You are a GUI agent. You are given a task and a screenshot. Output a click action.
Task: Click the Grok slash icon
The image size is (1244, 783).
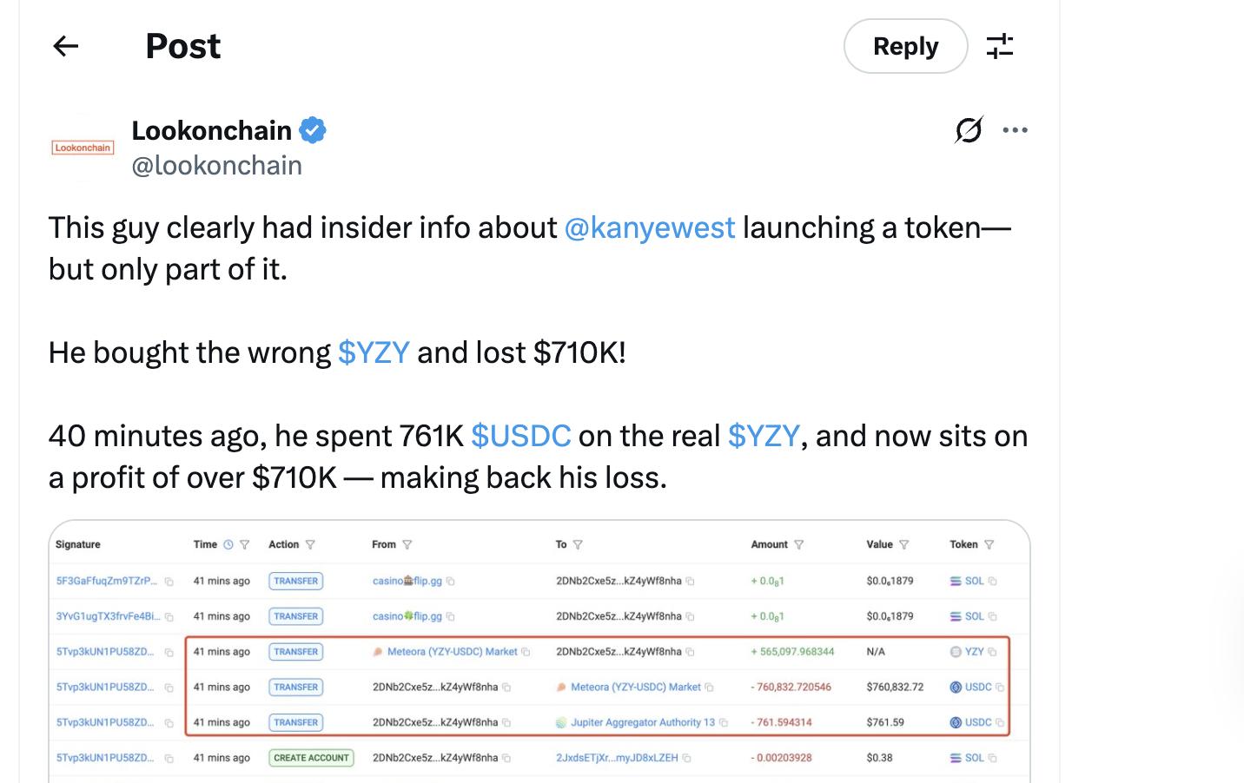[968, 130]
